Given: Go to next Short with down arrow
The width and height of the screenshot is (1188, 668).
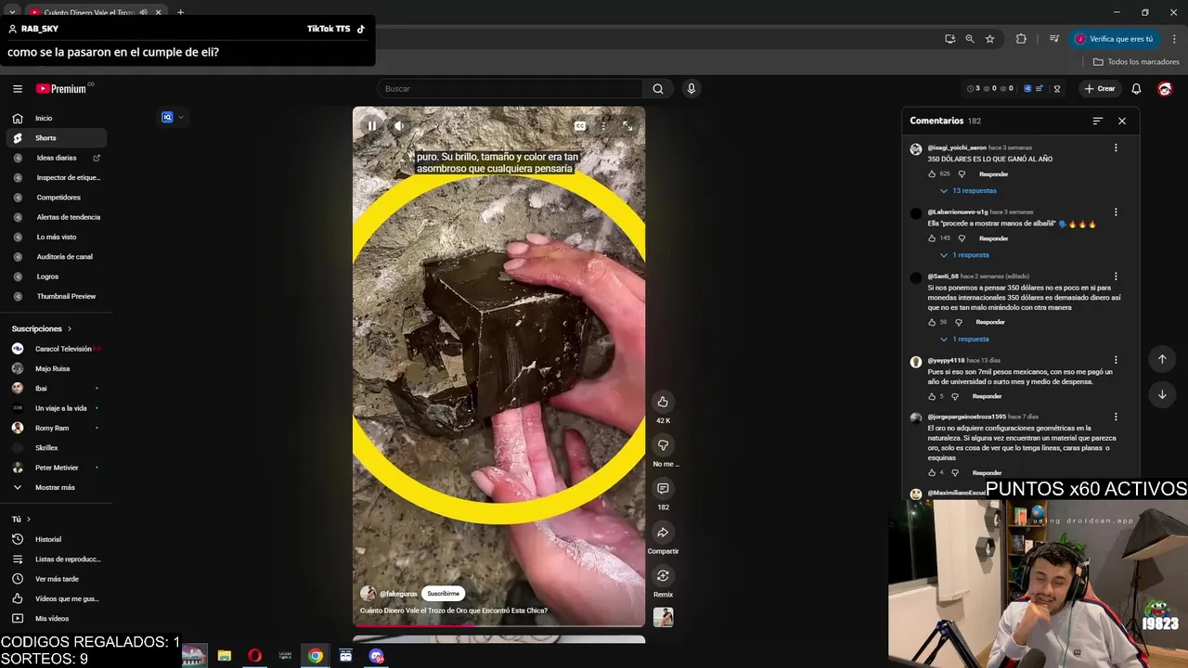Looking at the screenshot, I should pyautogui.click(x=1162, y=394).
